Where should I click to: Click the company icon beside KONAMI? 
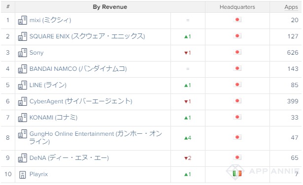pyautogui.click(x=22, y=117)
